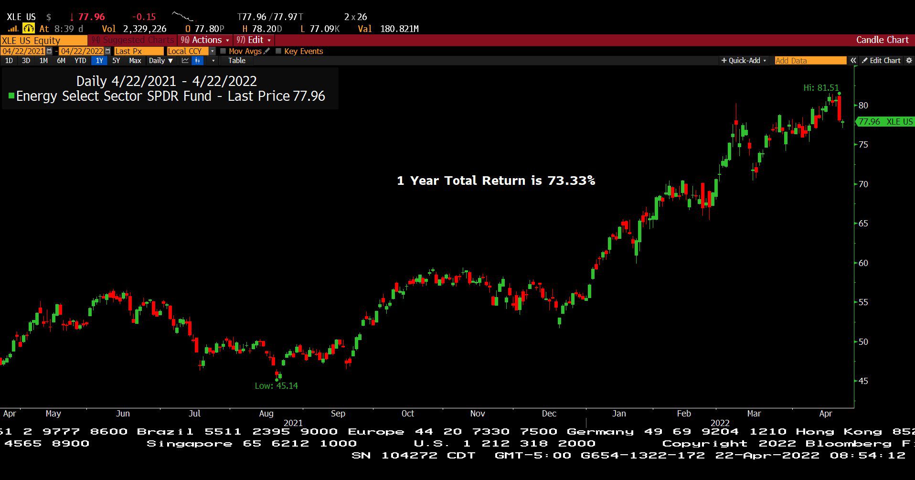
Task: Switch to the line chart type icon
Action: click(185, 61)
